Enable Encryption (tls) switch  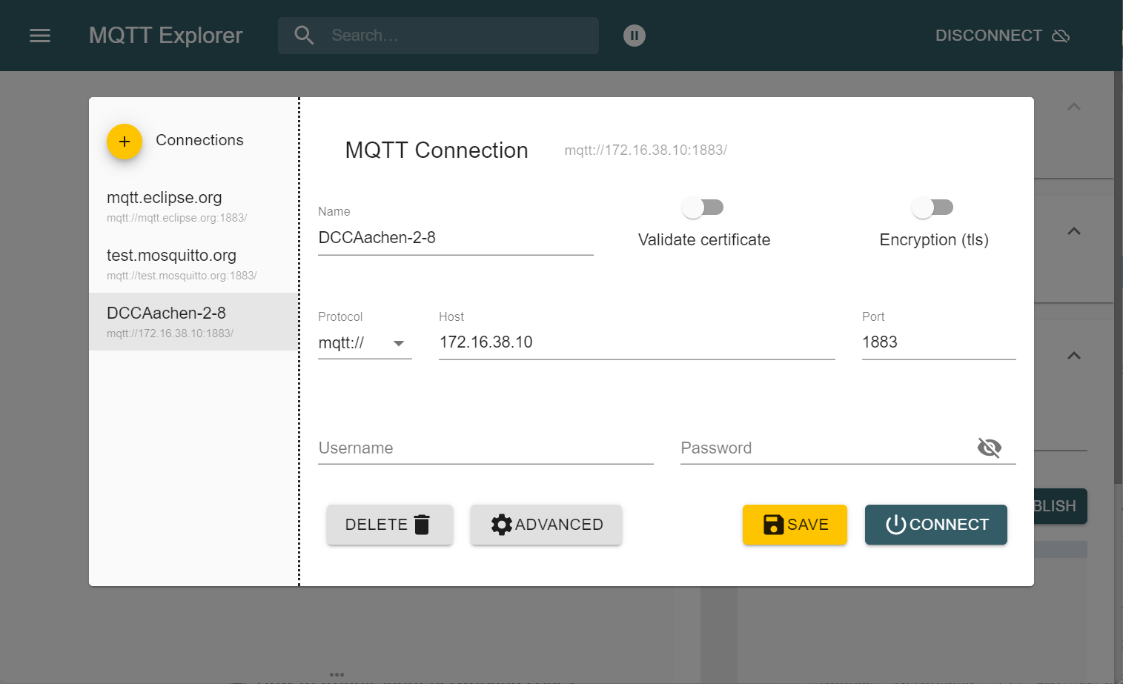[x=932, y=207]
